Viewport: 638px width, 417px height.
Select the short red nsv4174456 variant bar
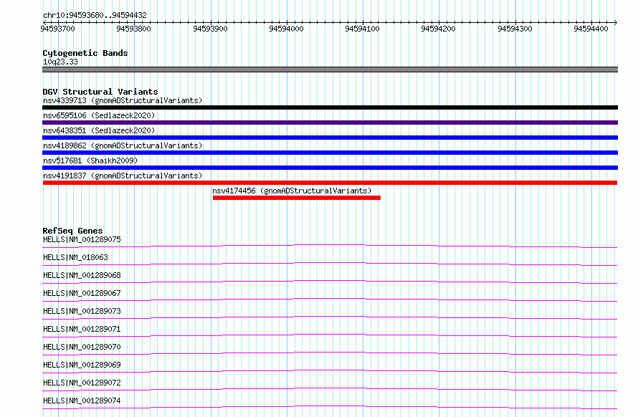(297, 198)
